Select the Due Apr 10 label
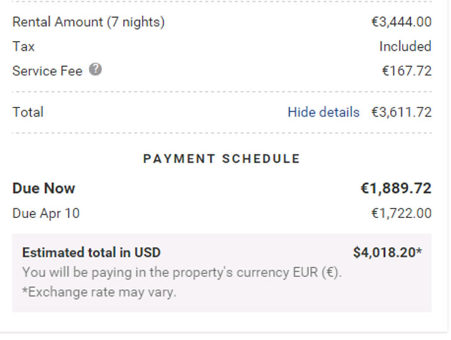 [x=46, y=214]
